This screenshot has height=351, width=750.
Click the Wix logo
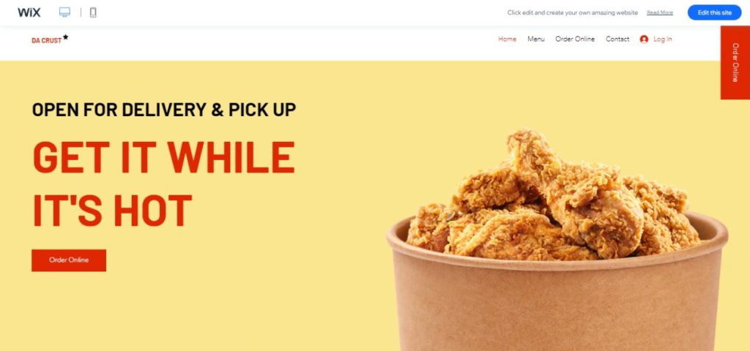click(29, 12)
